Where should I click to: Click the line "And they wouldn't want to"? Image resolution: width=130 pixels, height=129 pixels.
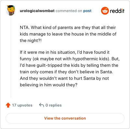[64, 78]
